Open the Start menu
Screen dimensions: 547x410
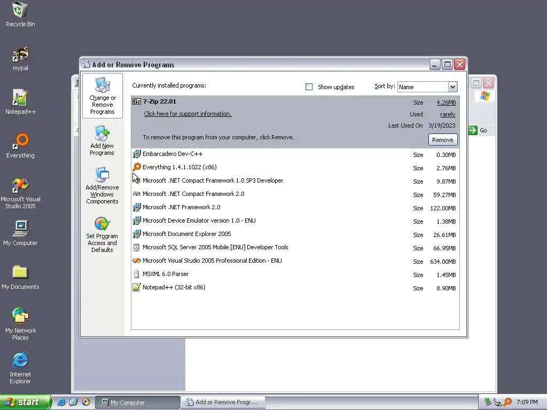pyautogui.click(x=26, y=402)
